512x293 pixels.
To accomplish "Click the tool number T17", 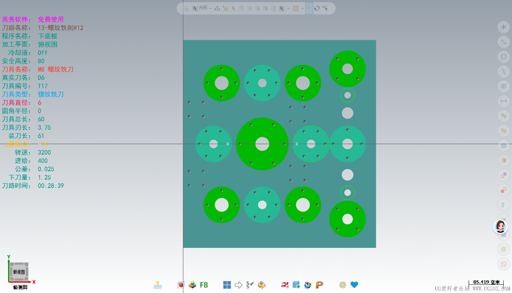I will click(43, 86).
